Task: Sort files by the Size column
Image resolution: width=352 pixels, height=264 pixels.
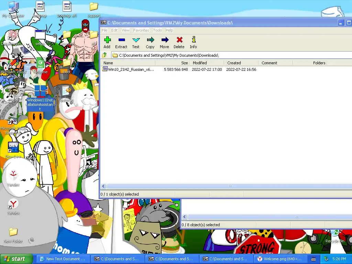Action: click(x=173, y=63)
